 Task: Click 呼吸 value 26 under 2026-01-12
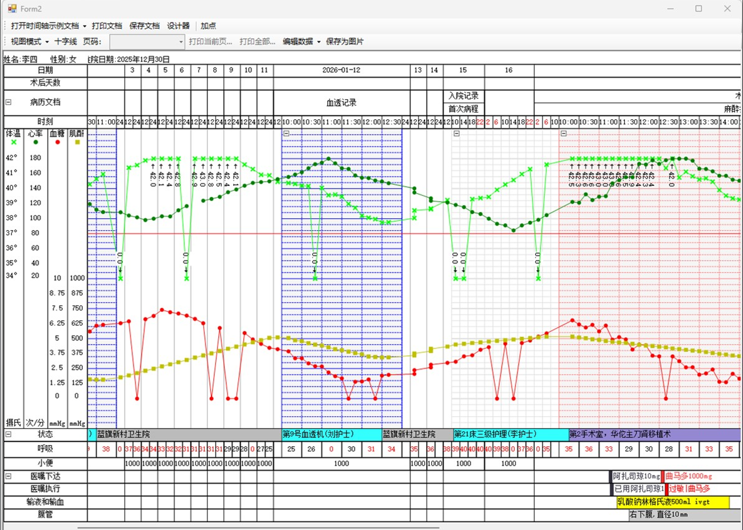tap(311, 449)
